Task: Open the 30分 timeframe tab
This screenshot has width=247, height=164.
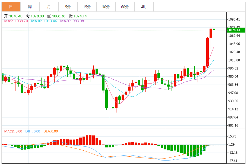Action: (x=106, y=7)
